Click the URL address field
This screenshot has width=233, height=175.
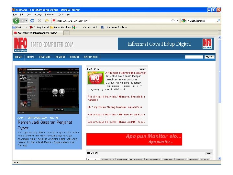coord(114,21)
